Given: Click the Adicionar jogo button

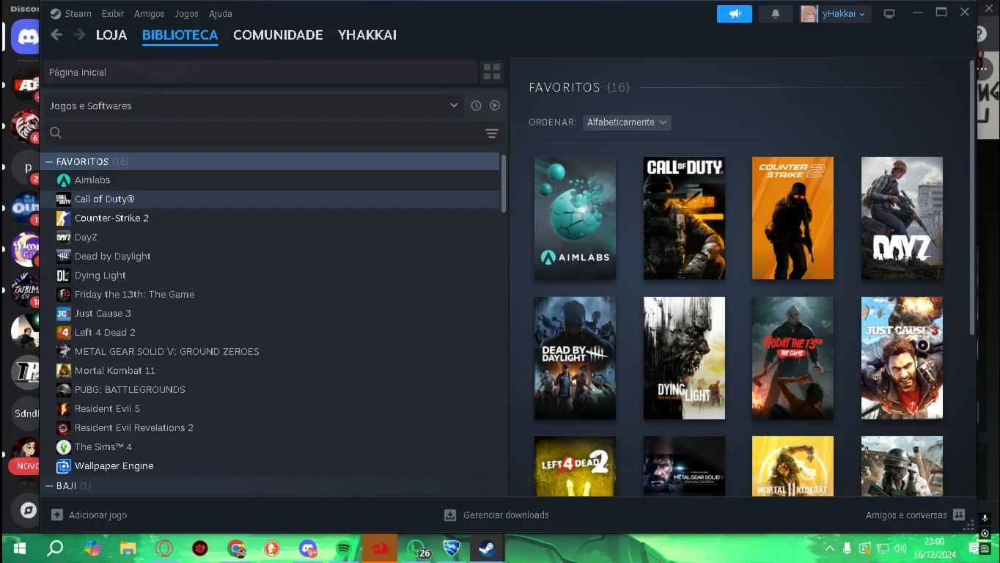Looking at the screenshot, I should point(89,515).
